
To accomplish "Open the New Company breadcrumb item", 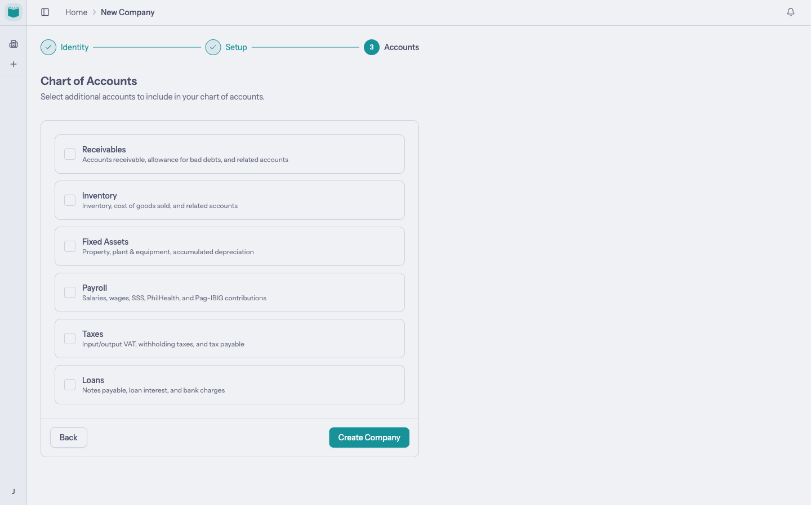I will pos(127,12).
